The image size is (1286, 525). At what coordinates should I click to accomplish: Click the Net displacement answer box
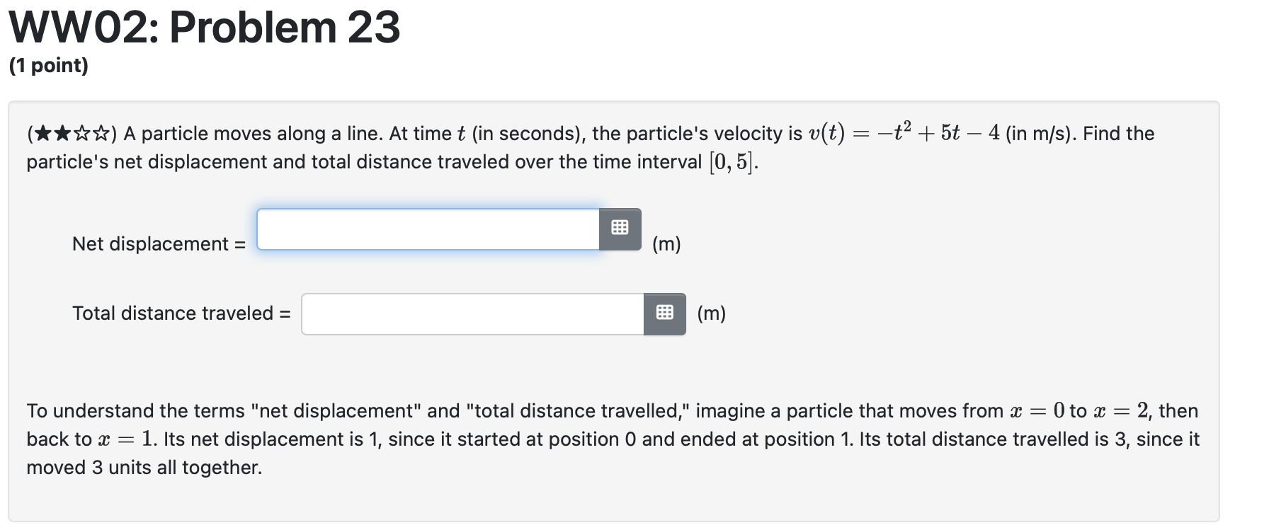[428, 229]
